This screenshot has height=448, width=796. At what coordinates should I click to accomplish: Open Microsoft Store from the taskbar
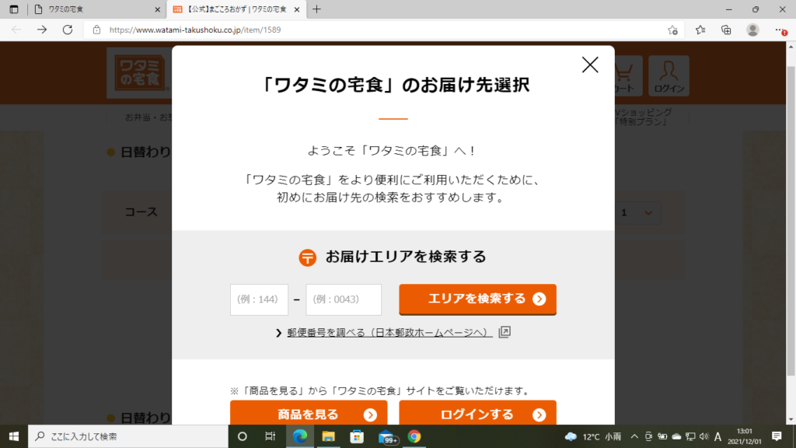click(357, 436)
